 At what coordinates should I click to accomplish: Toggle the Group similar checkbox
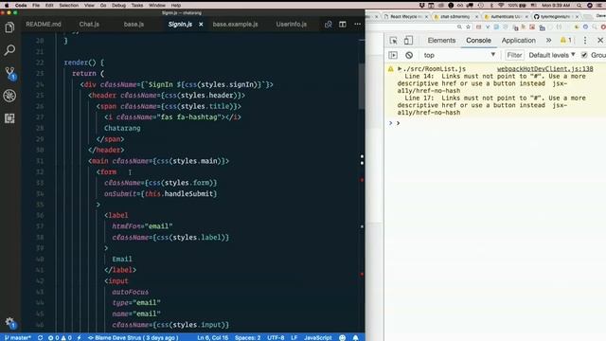tap(584, 55)
